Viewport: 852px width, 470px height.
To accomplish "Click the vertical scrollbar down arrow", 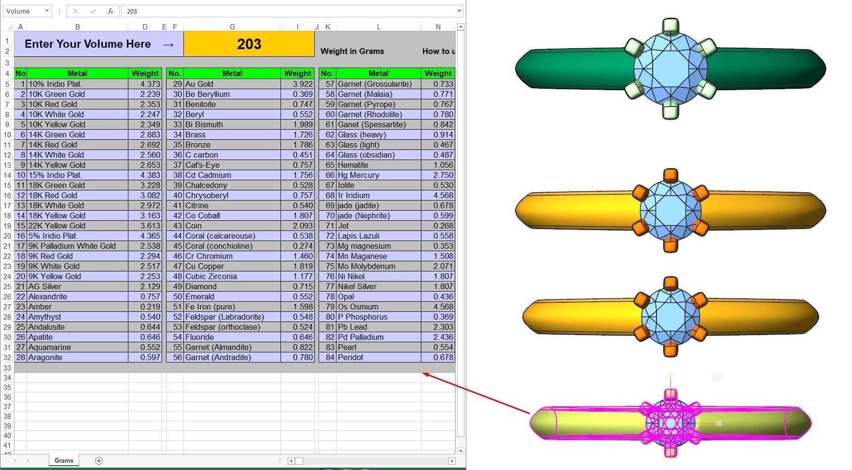I will [x=461, y=451].
